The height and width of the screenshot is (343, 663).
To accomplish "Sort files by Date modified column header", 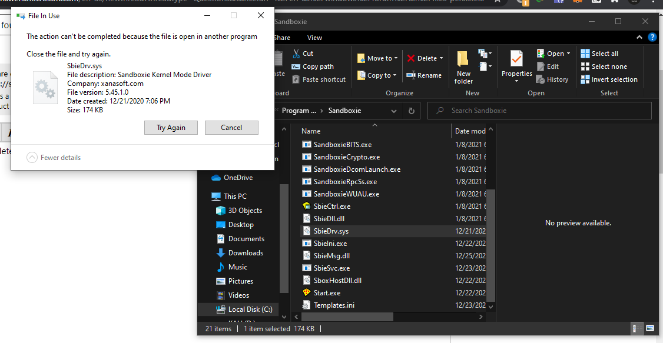I will coord(470,131).
